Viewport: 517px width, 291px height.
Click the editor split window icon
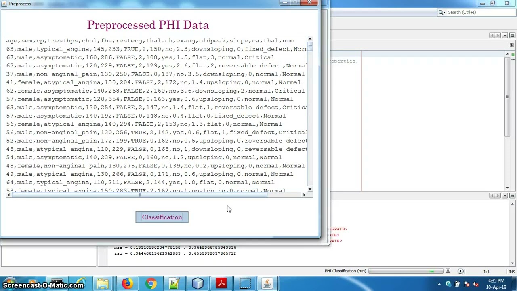[512, 45]
